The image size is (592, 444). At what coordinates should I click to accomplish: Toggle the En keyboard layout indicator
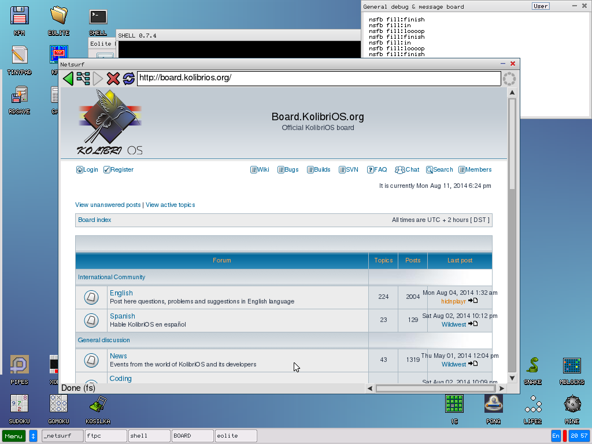[x=556, y=435]
